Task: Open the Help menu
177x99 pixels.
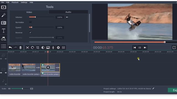Action: point(31,2)
